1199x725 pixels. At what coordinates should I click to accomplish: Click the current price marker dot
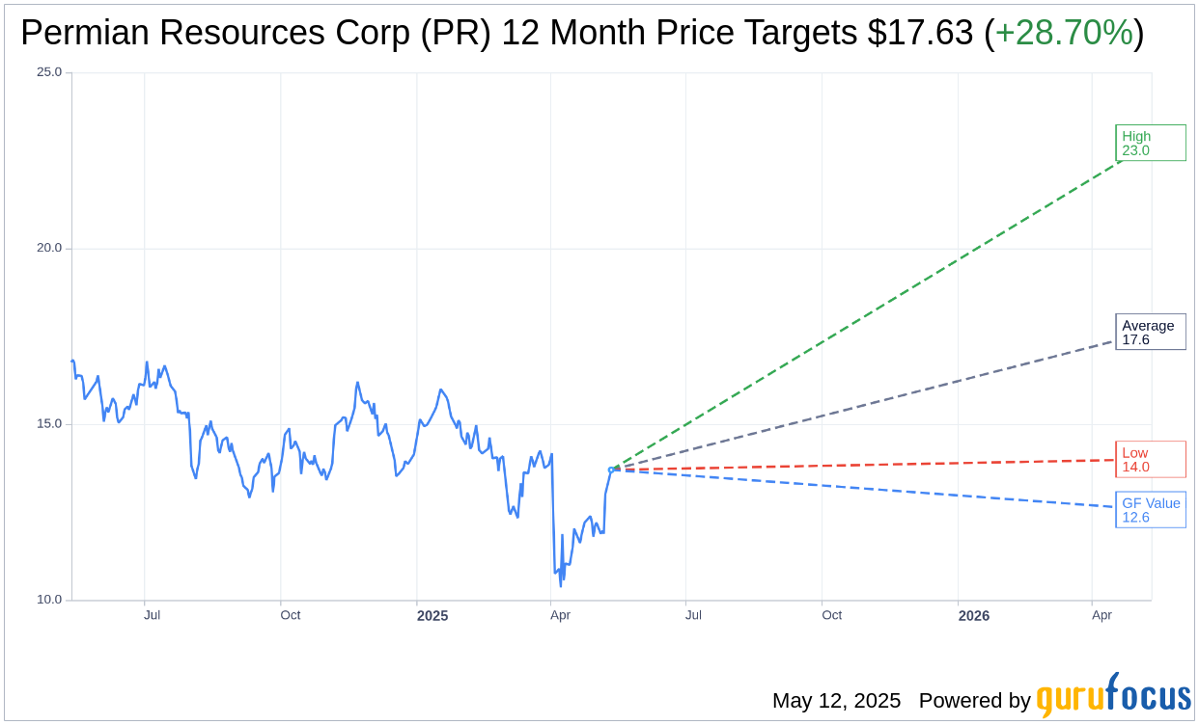tap(611, 470)
